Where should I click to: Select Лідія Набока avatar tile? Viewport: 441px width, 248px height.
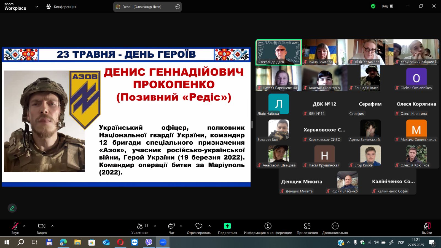279,104
